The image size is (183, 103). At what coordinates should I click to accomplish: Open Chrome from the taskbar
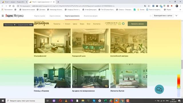[x=122, y=101]
